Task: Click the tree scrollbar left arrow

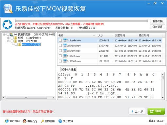Action: click(x=4, y=98)
